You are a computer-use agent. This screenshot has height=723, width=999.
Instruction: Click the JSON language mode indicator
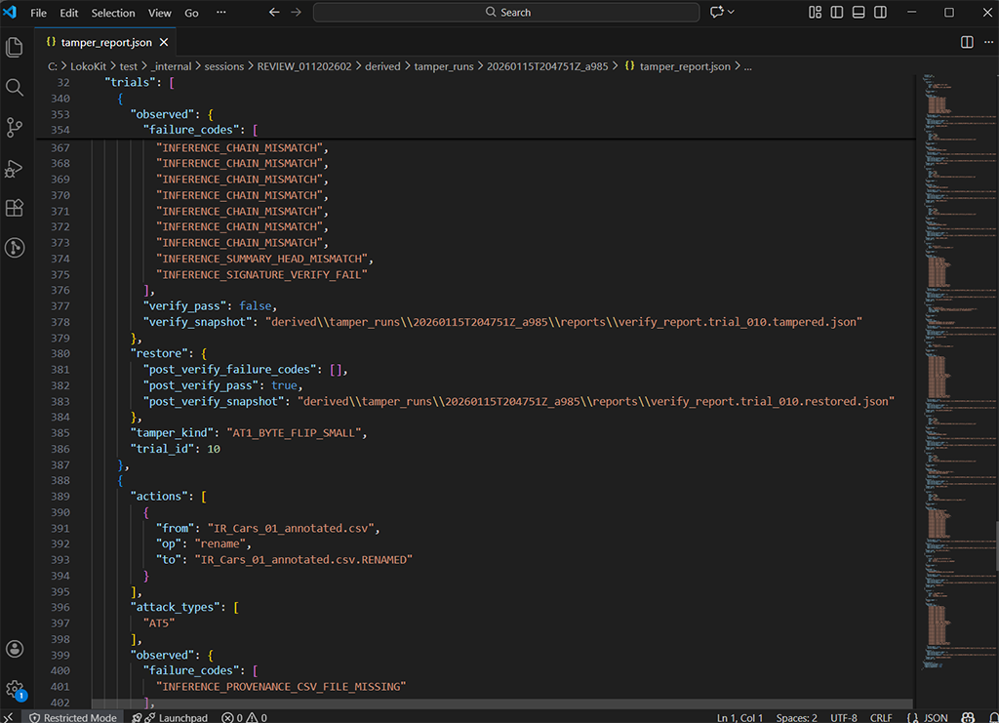click(x=927, y=717)
